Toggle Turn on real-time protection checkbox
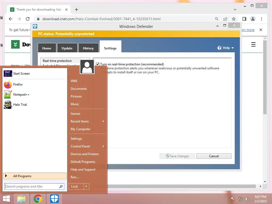The width and height of the screenshot is (272, 204). (98, 64)
